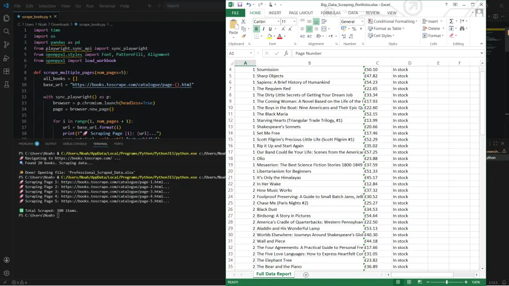The width and height of the screenshot is (509, 286).
Task: Click Delete button in Cells group
Action: (x=433, y=28)
